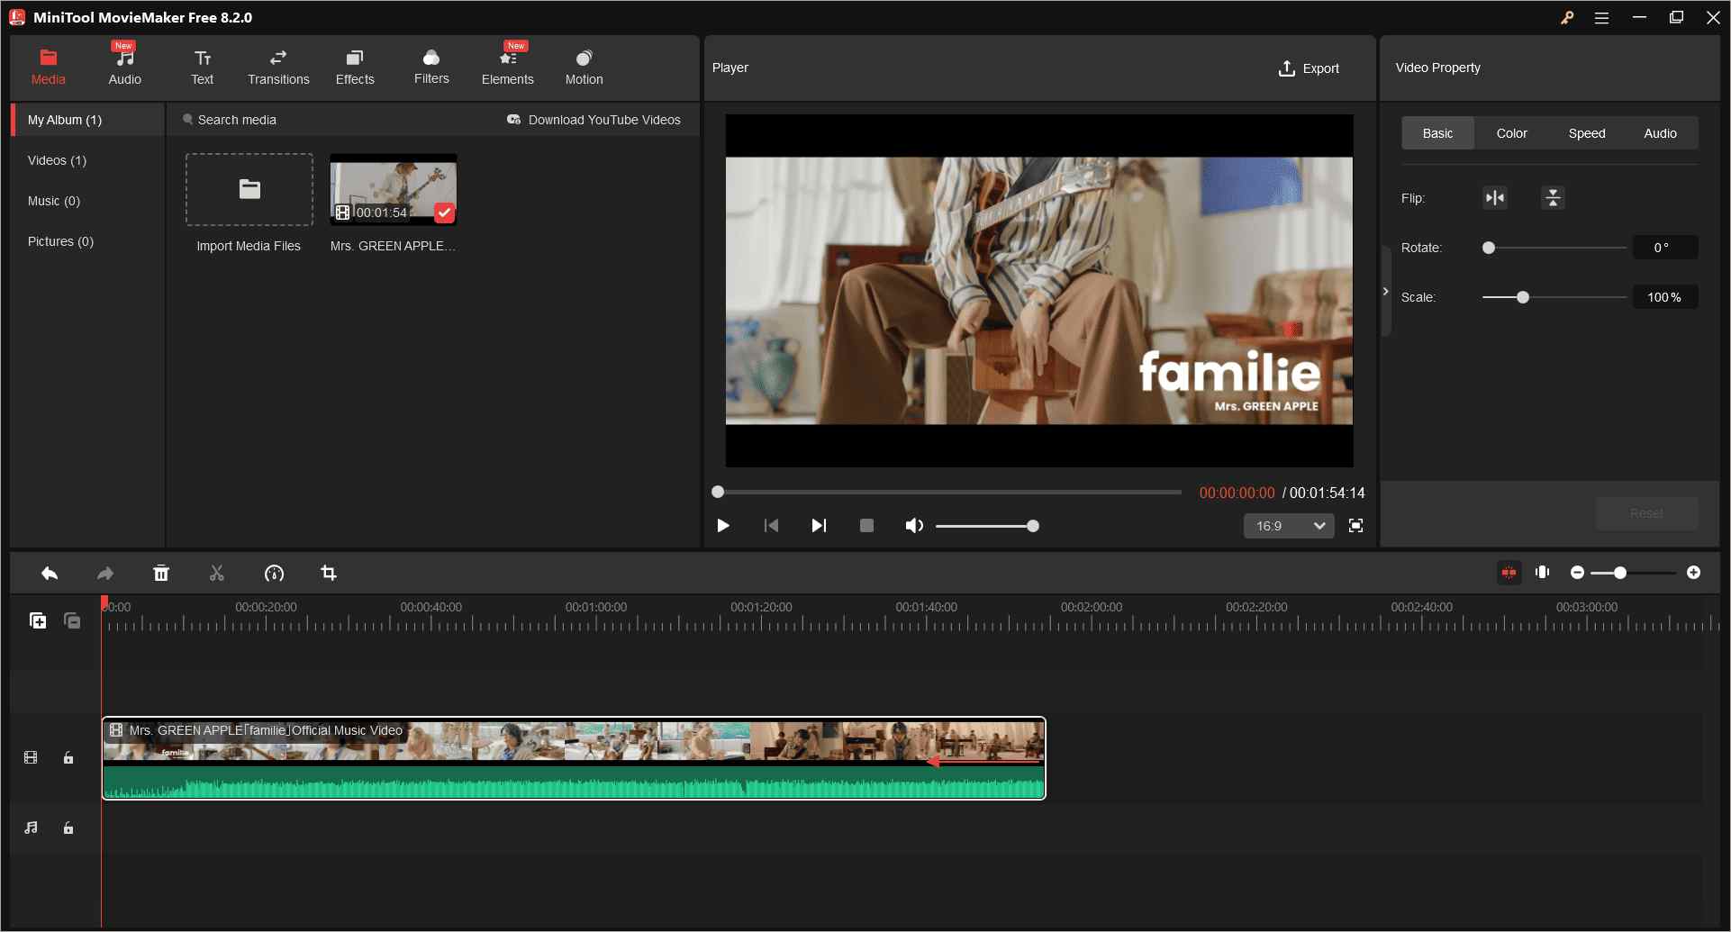The image size is (1731, 932).
Task: Select the Mrs. GREEN APPLE clip on timeline
Action: pyautogui.click(x=574, y=758)
